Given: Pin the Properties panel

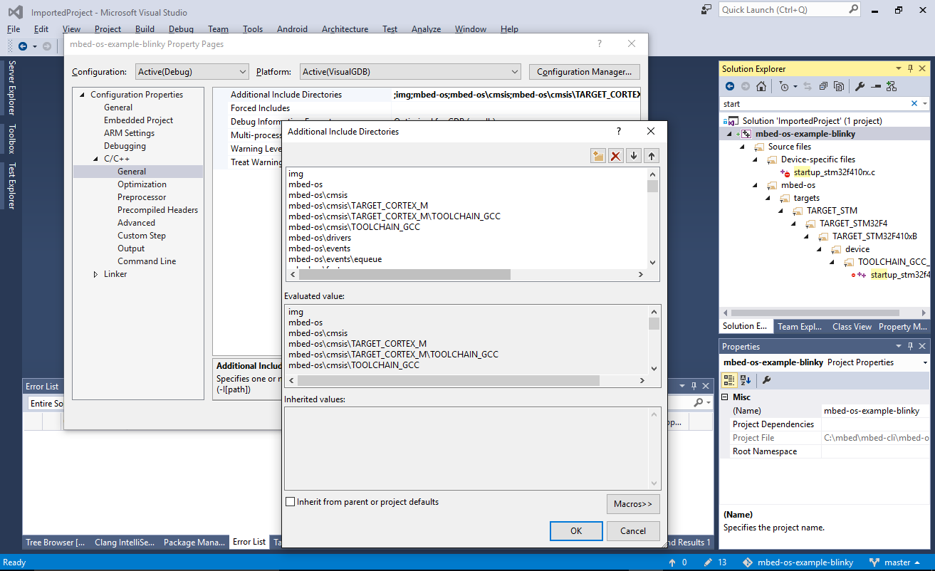Looking at the screenshot, I should click(910, 346).
